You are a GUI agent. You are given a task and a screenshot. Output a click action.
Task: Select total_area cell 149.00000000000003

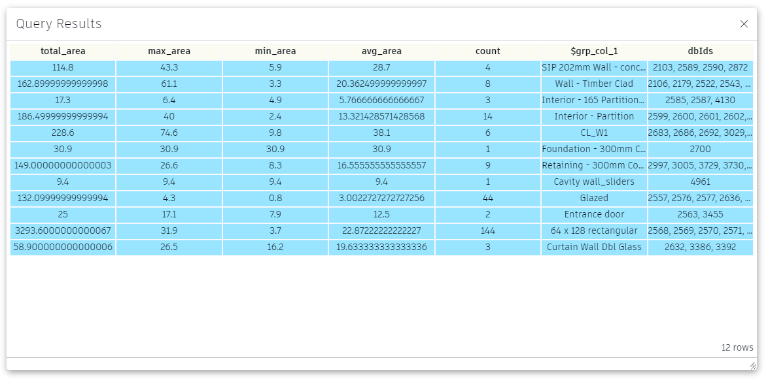(x=63, y=165)
